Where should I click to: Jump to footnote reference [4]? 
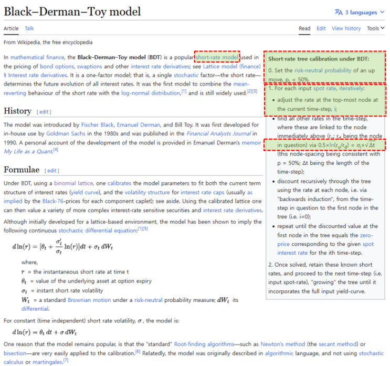click(56, 151)
